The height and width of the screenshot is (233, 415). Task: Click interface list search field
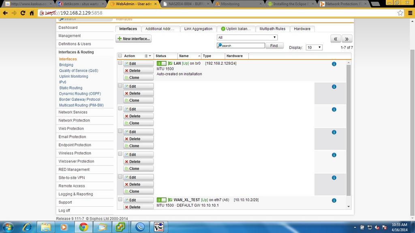click(241, 46)
